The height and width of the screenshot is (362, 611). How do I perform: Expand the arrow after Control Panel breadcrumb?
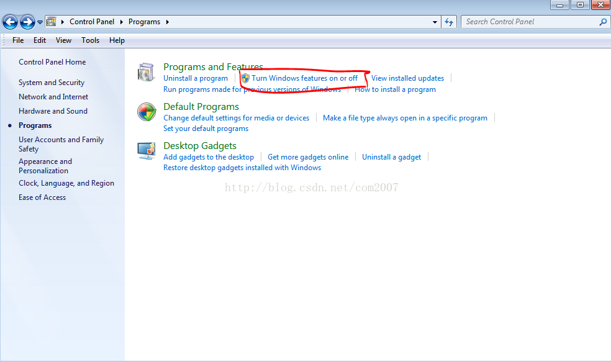point(121,22)
